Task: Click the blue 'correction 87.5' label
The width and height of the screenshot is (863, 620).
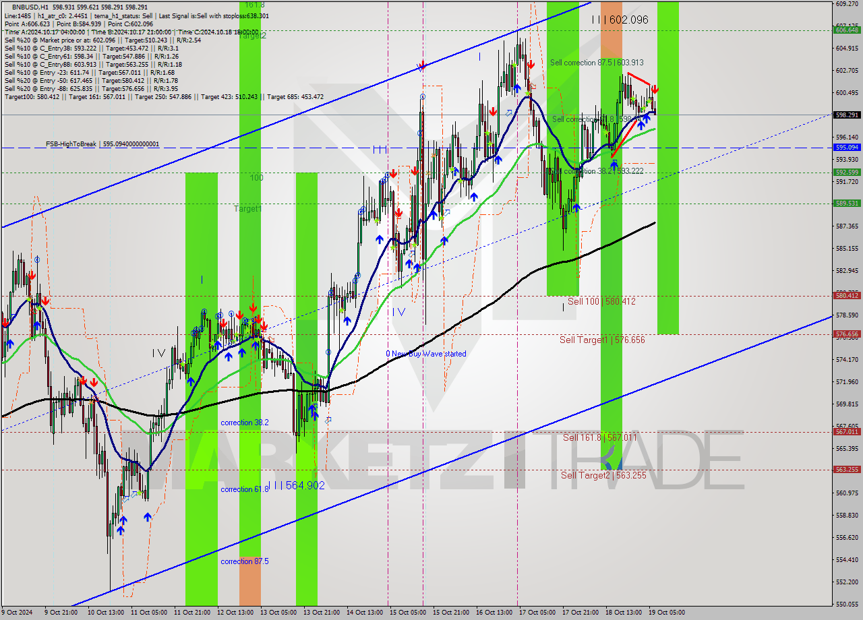Action: 245,561
